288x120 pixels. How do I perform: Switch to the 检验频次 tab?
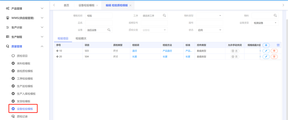(x=81, y=39)
